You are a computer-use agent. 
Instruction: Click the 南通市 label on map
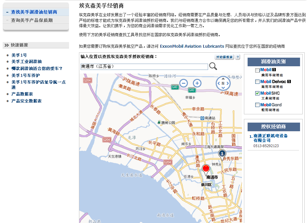tap(212, 177)
